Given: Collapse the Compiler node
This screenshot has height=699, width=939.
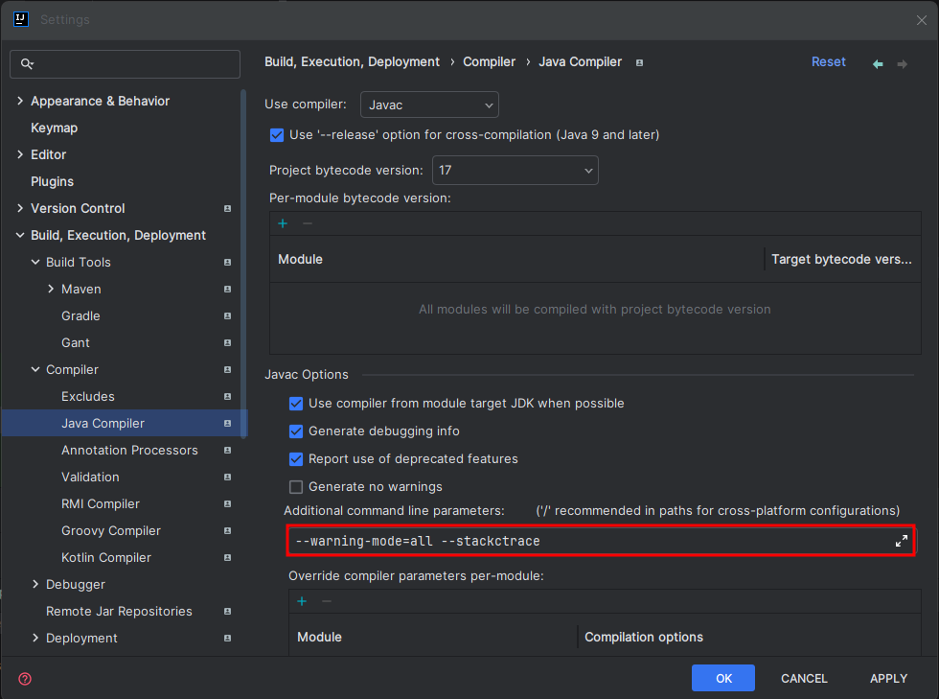Looking at the screenshot, I should coord(35,369).
